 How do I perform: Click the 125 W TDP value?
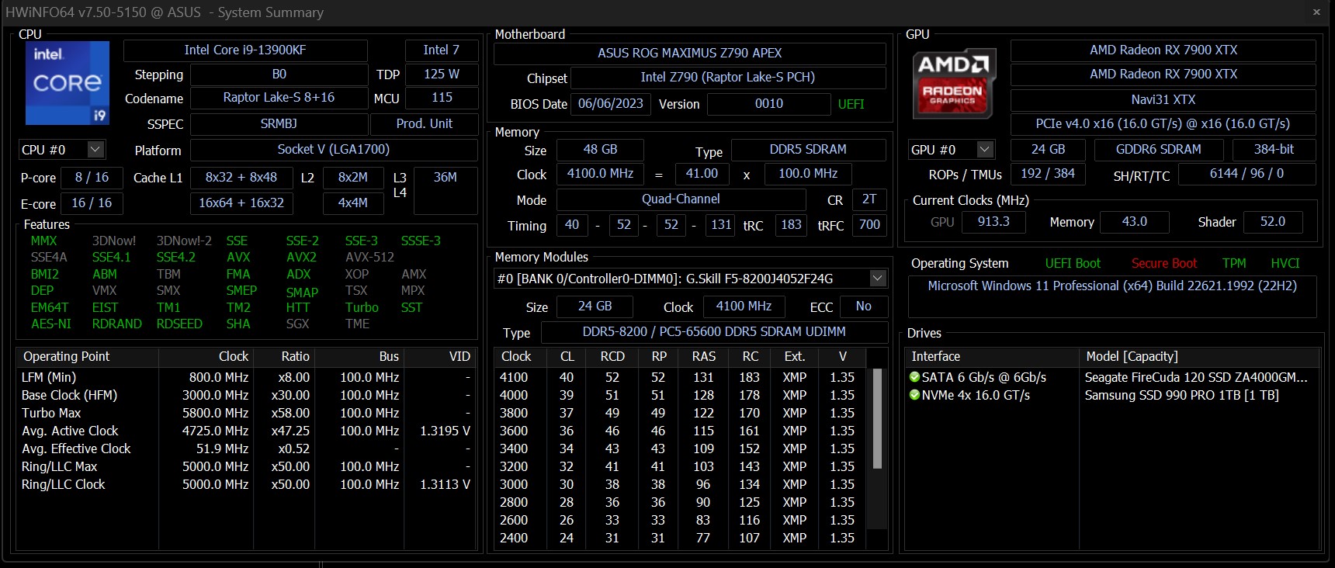point(442,74)
